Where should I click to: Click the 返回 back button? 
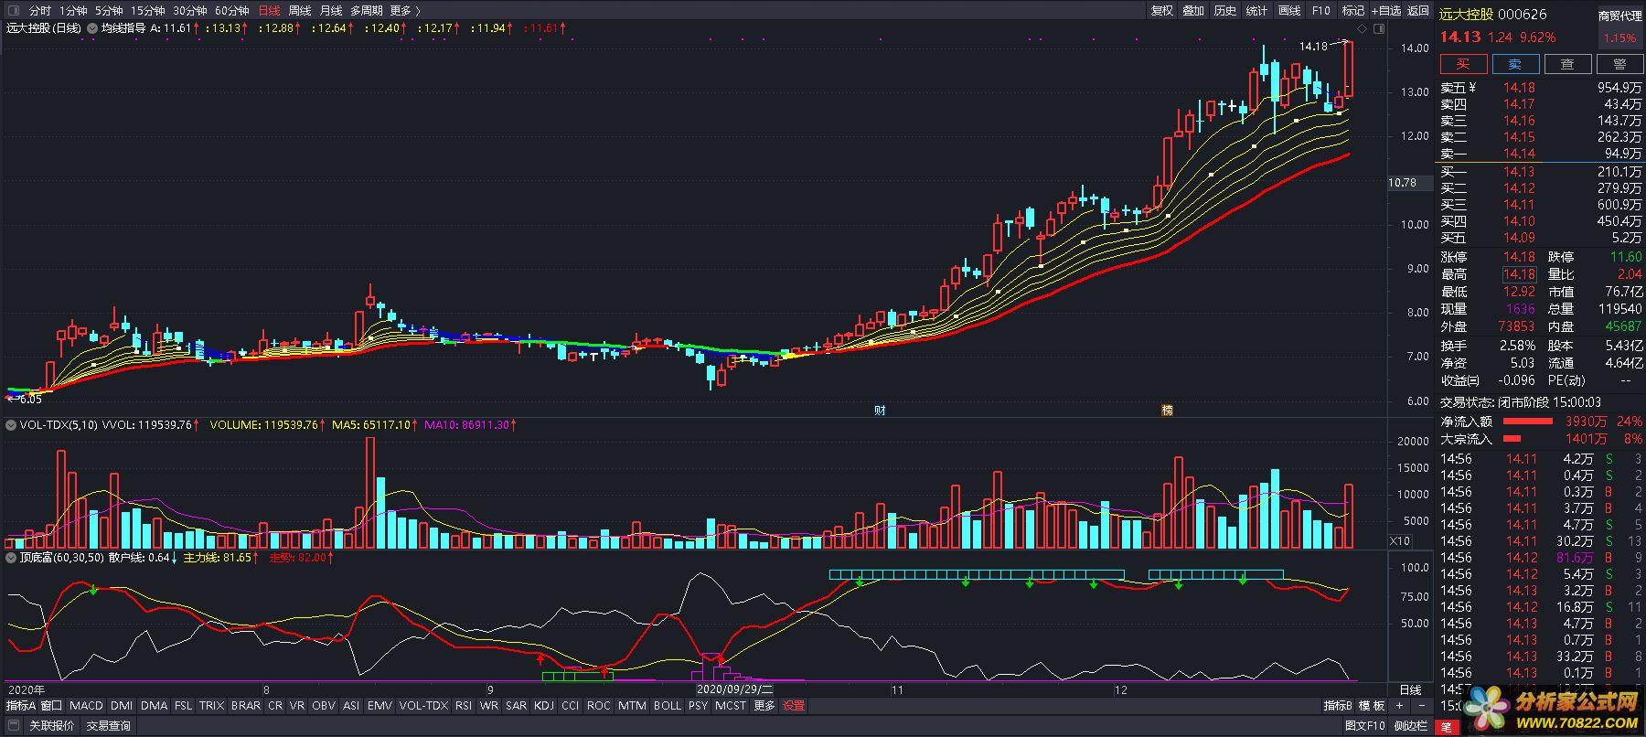tap(1418, 11)
